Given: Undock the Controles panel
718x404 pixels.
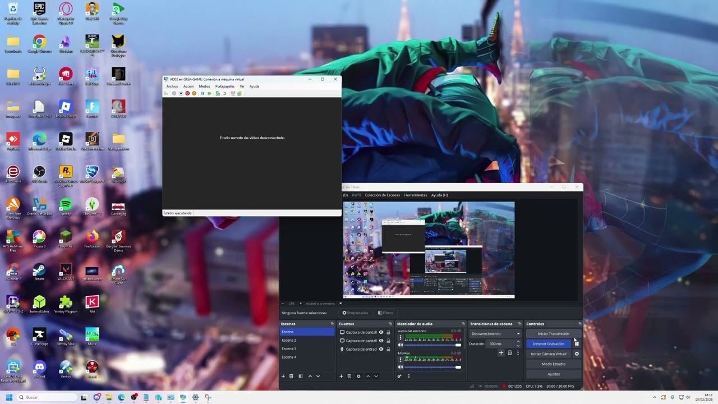Looking at the screenshot, I should tap(579, 324).
